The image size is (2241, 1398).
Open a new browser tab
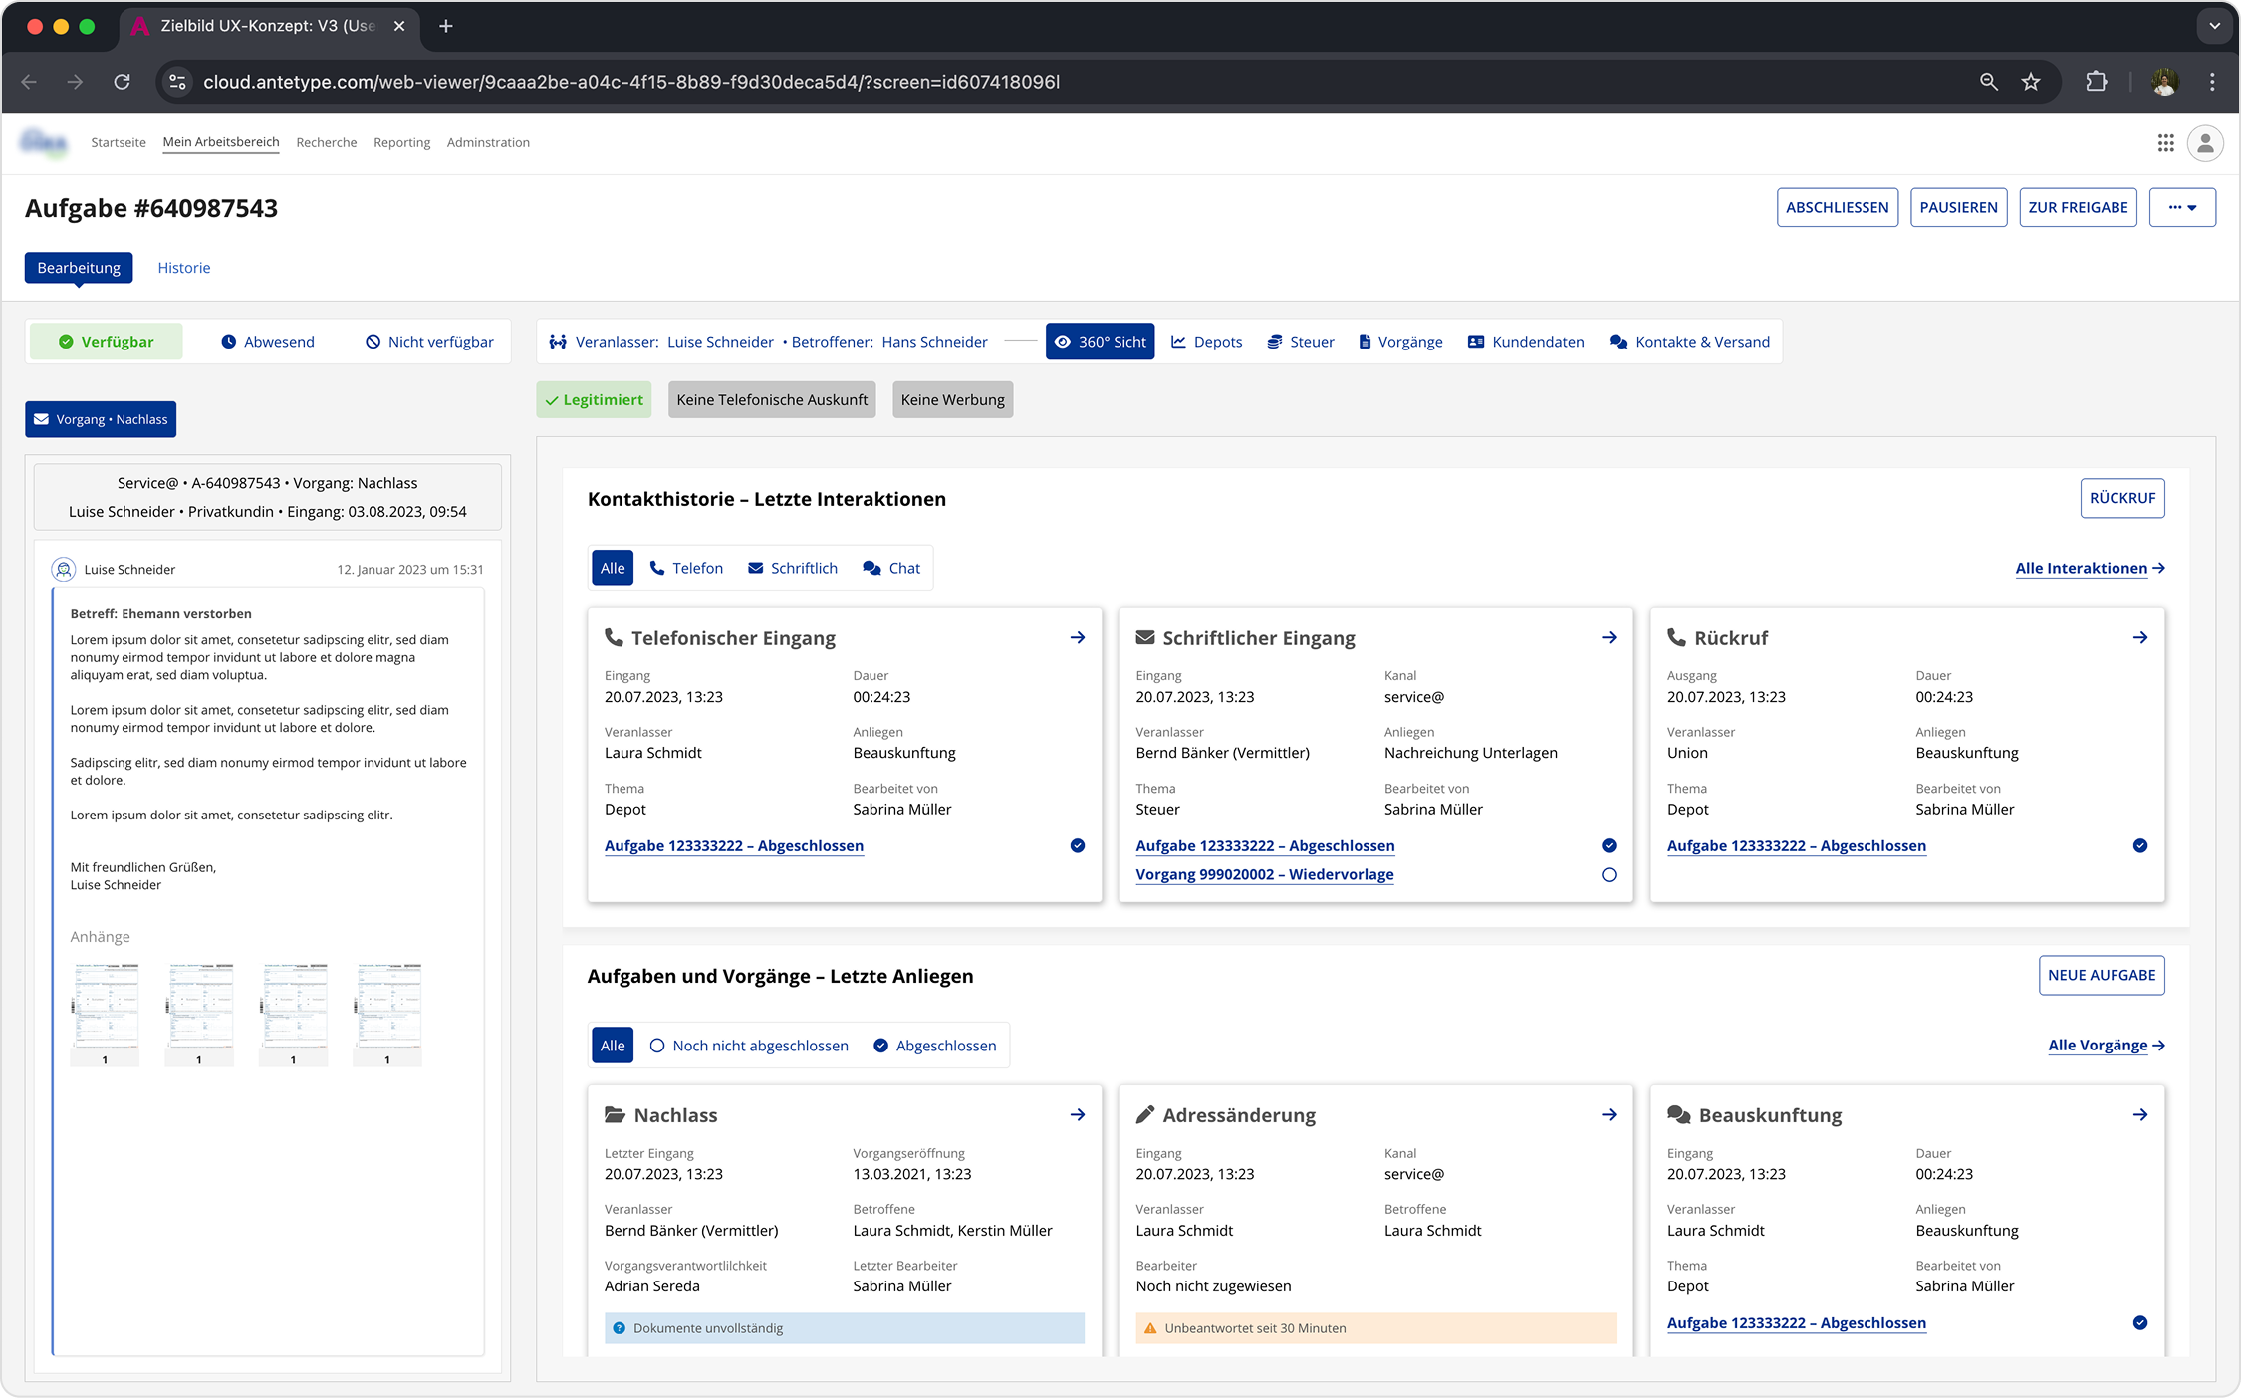[x=446, y=26]
